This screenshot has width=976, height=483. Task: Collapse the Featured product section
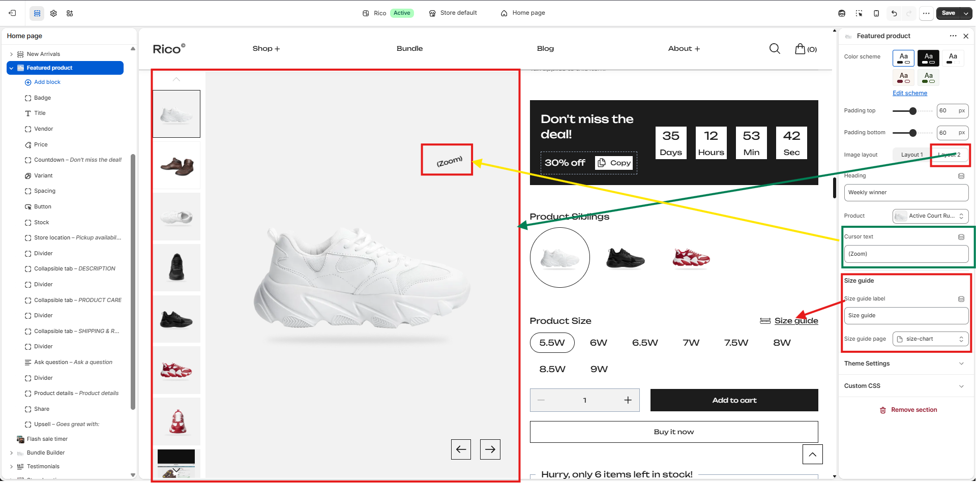[x=11, y=68]
